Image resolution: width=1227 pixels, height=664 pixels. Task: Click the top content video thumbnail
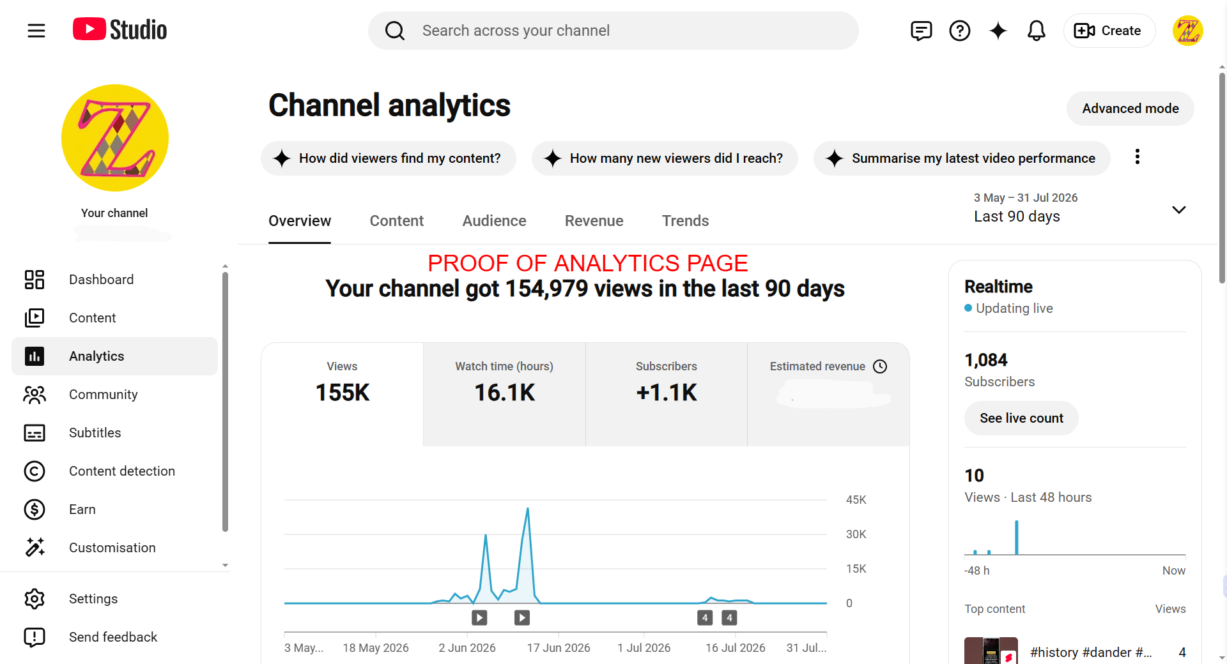click(991, 651)
